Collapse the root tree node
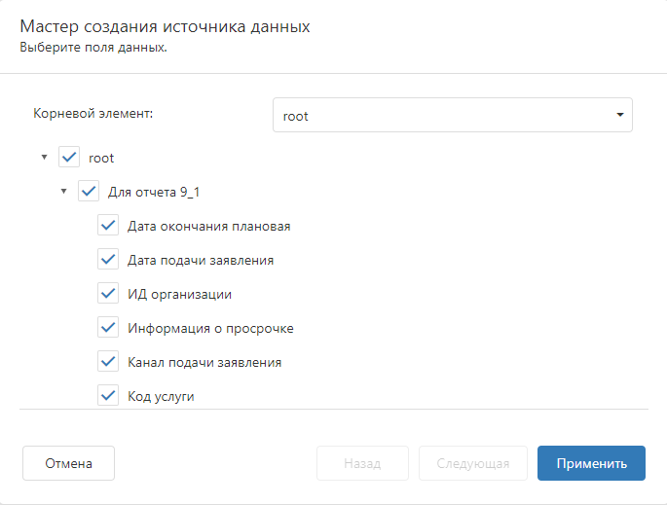 pyautogui.click(x=45, y=158)
